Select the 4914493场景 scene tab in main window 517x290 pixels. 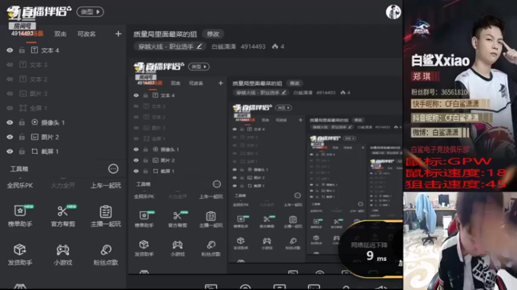point(27,34)
